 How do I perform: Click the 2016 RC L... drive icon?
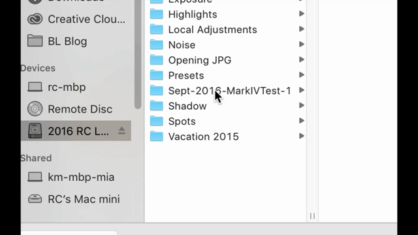tap(35, 131)
